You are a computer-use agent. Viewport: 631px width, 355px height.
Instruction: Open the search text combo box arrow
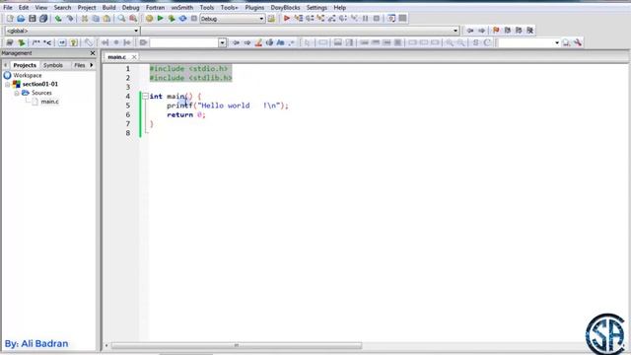222,42
